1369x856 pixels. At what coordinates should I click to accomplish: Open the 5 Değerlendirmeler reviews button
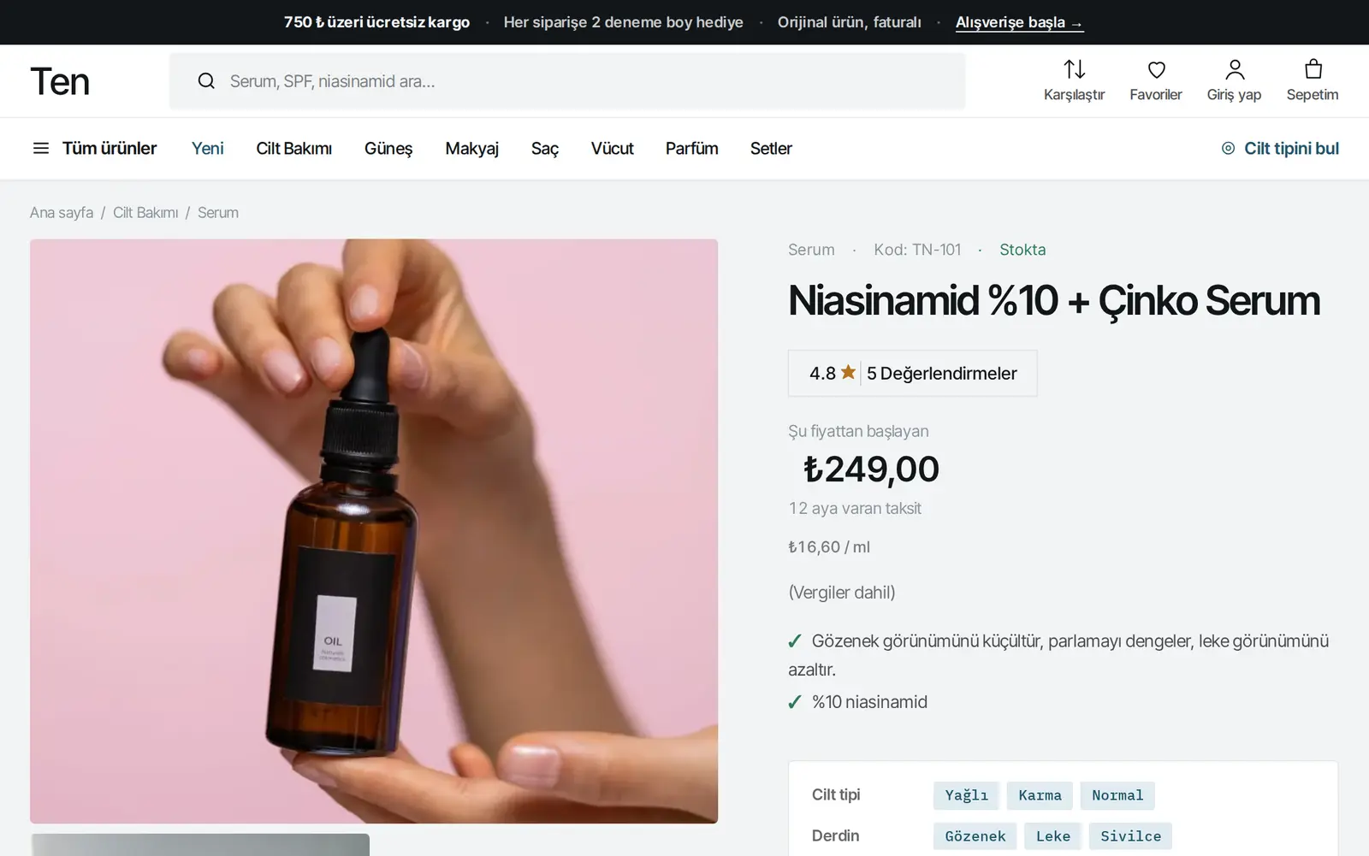coord(913,373)
